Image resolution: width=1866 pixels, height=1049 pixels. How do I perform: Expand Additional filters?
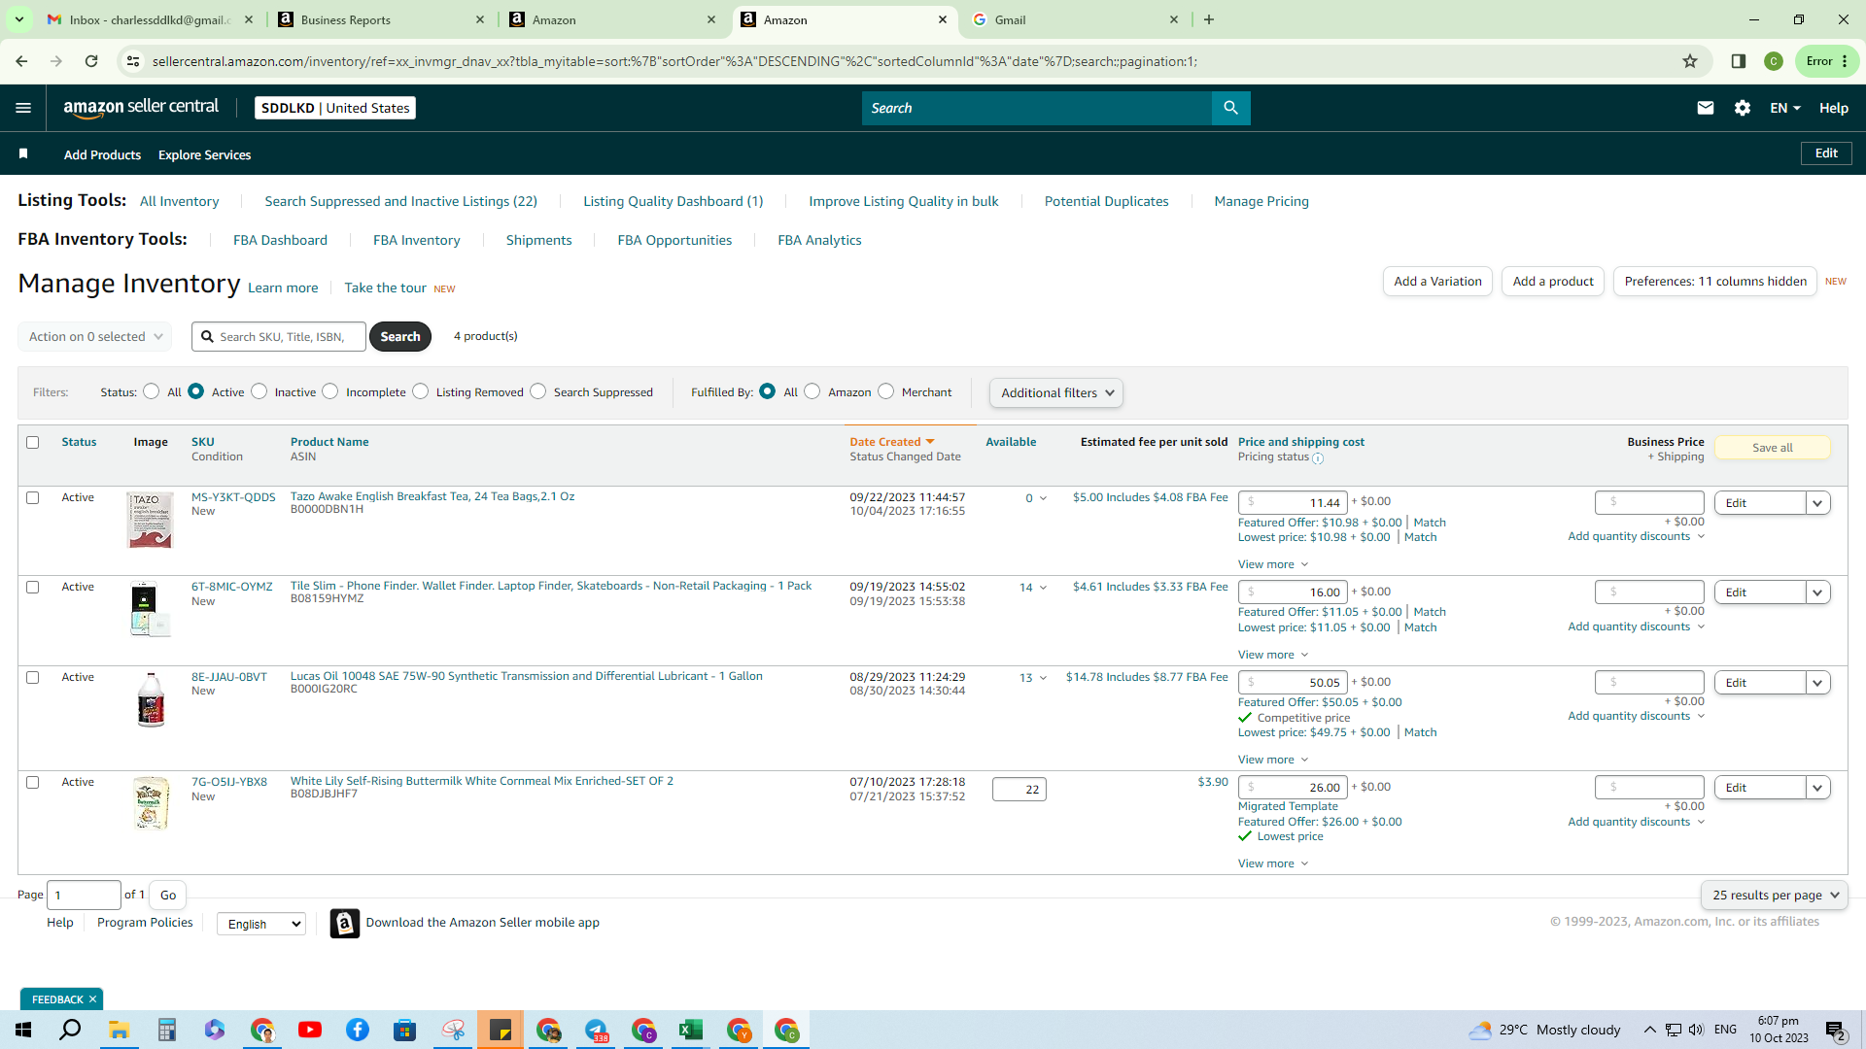pyautogui.click(x=1056, y=392)
